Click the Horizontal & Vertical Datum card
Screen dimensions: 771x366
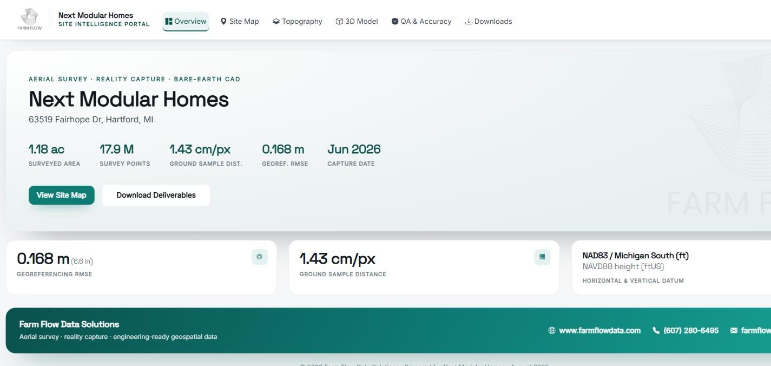pos(671,267)
